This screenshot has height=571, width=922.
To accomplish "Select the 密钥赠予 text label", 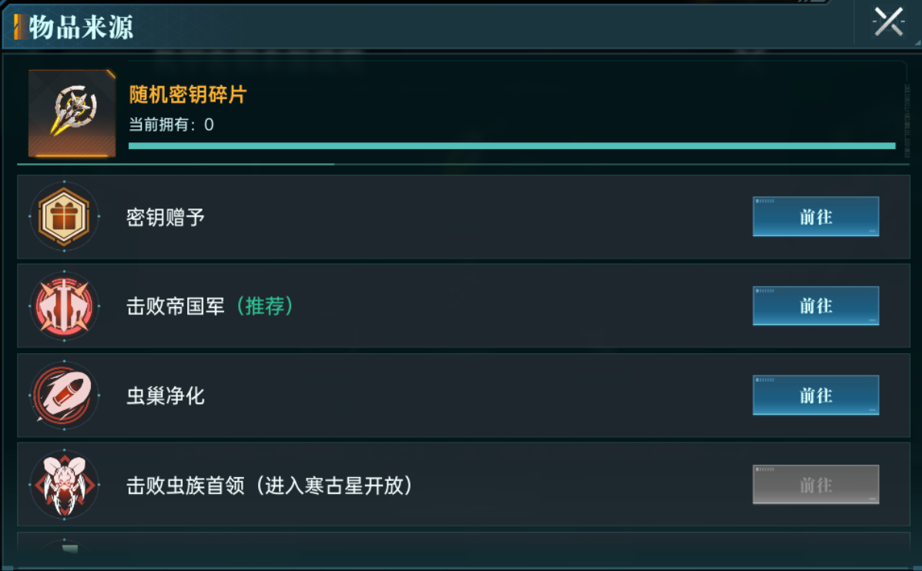I will click(166, 217).
